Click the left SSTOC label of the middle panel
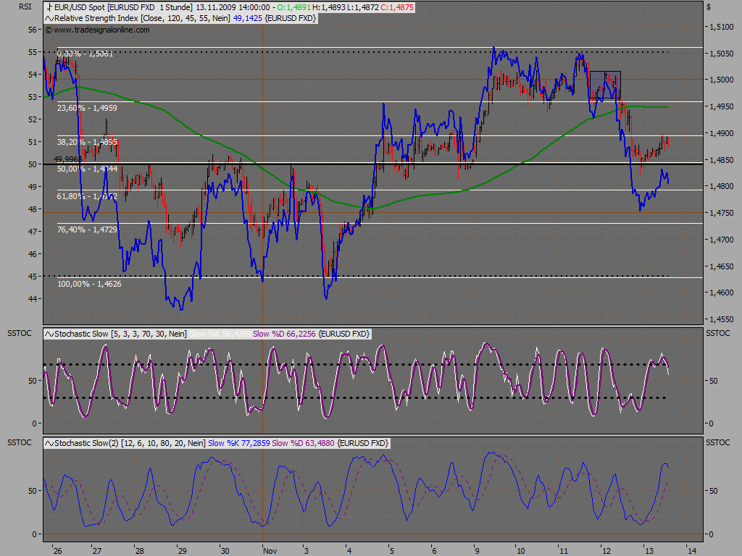This screenshot has height=556, width=742. [20, 333]
